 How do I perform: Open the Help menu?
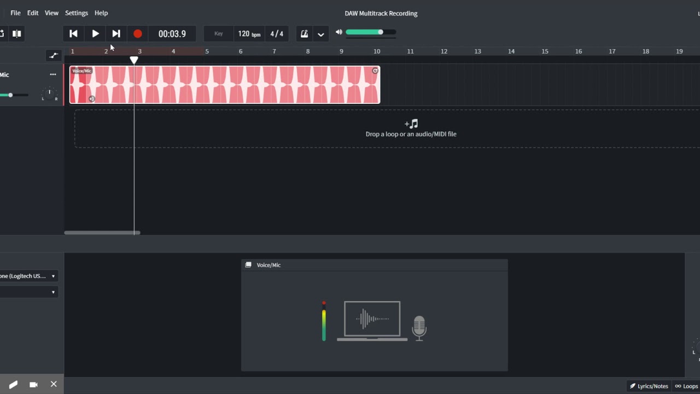[x=101, y=13]
